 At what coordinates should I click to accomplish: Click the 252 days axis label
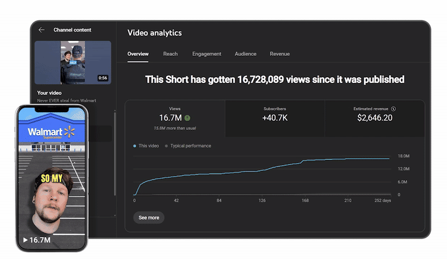click(382, 200)
